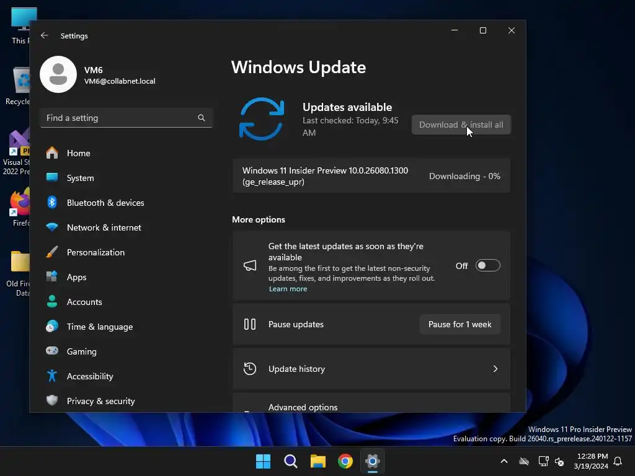Click the Visual Studio 2022 desktop shortcut
The width and height of the screenshot is (635, 476).
tap(16, 152)
